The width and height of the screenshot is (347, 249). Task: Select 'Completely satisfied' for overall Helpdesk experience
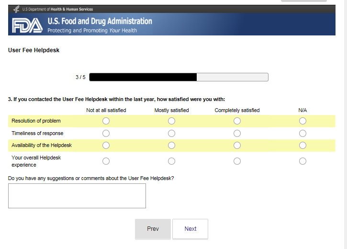coord(237,161)
